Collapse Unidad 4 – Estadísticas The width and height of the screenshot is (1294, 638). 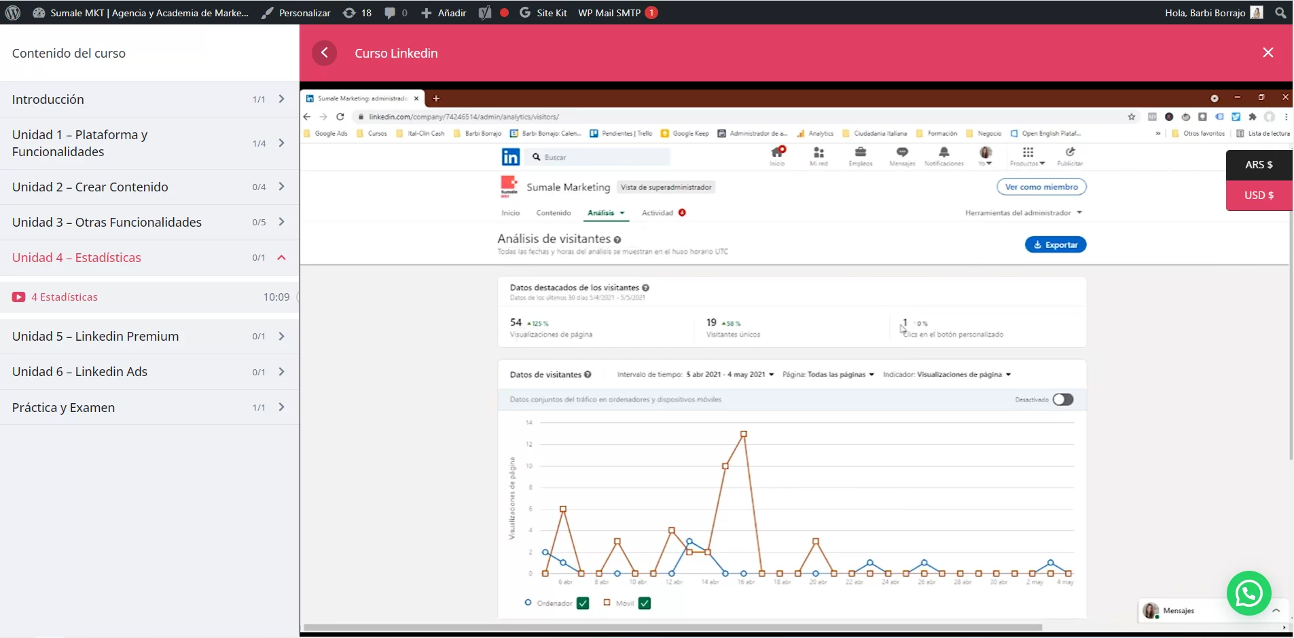[149, 257]
